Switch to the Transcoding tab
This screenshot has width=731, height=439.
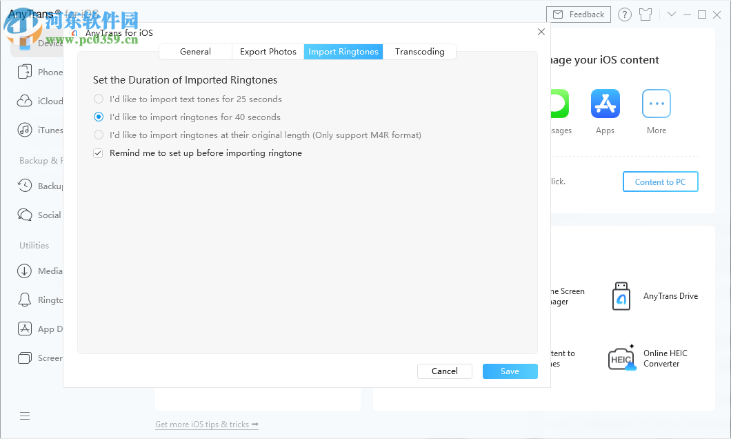[x=419, y=52]
